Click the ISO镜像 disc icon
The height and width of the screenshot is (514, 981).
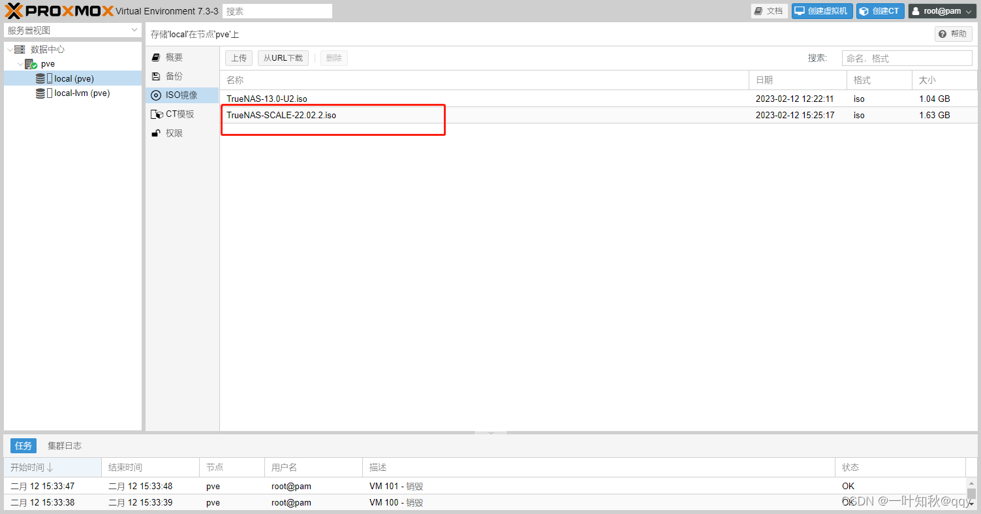tap(155, 95)
